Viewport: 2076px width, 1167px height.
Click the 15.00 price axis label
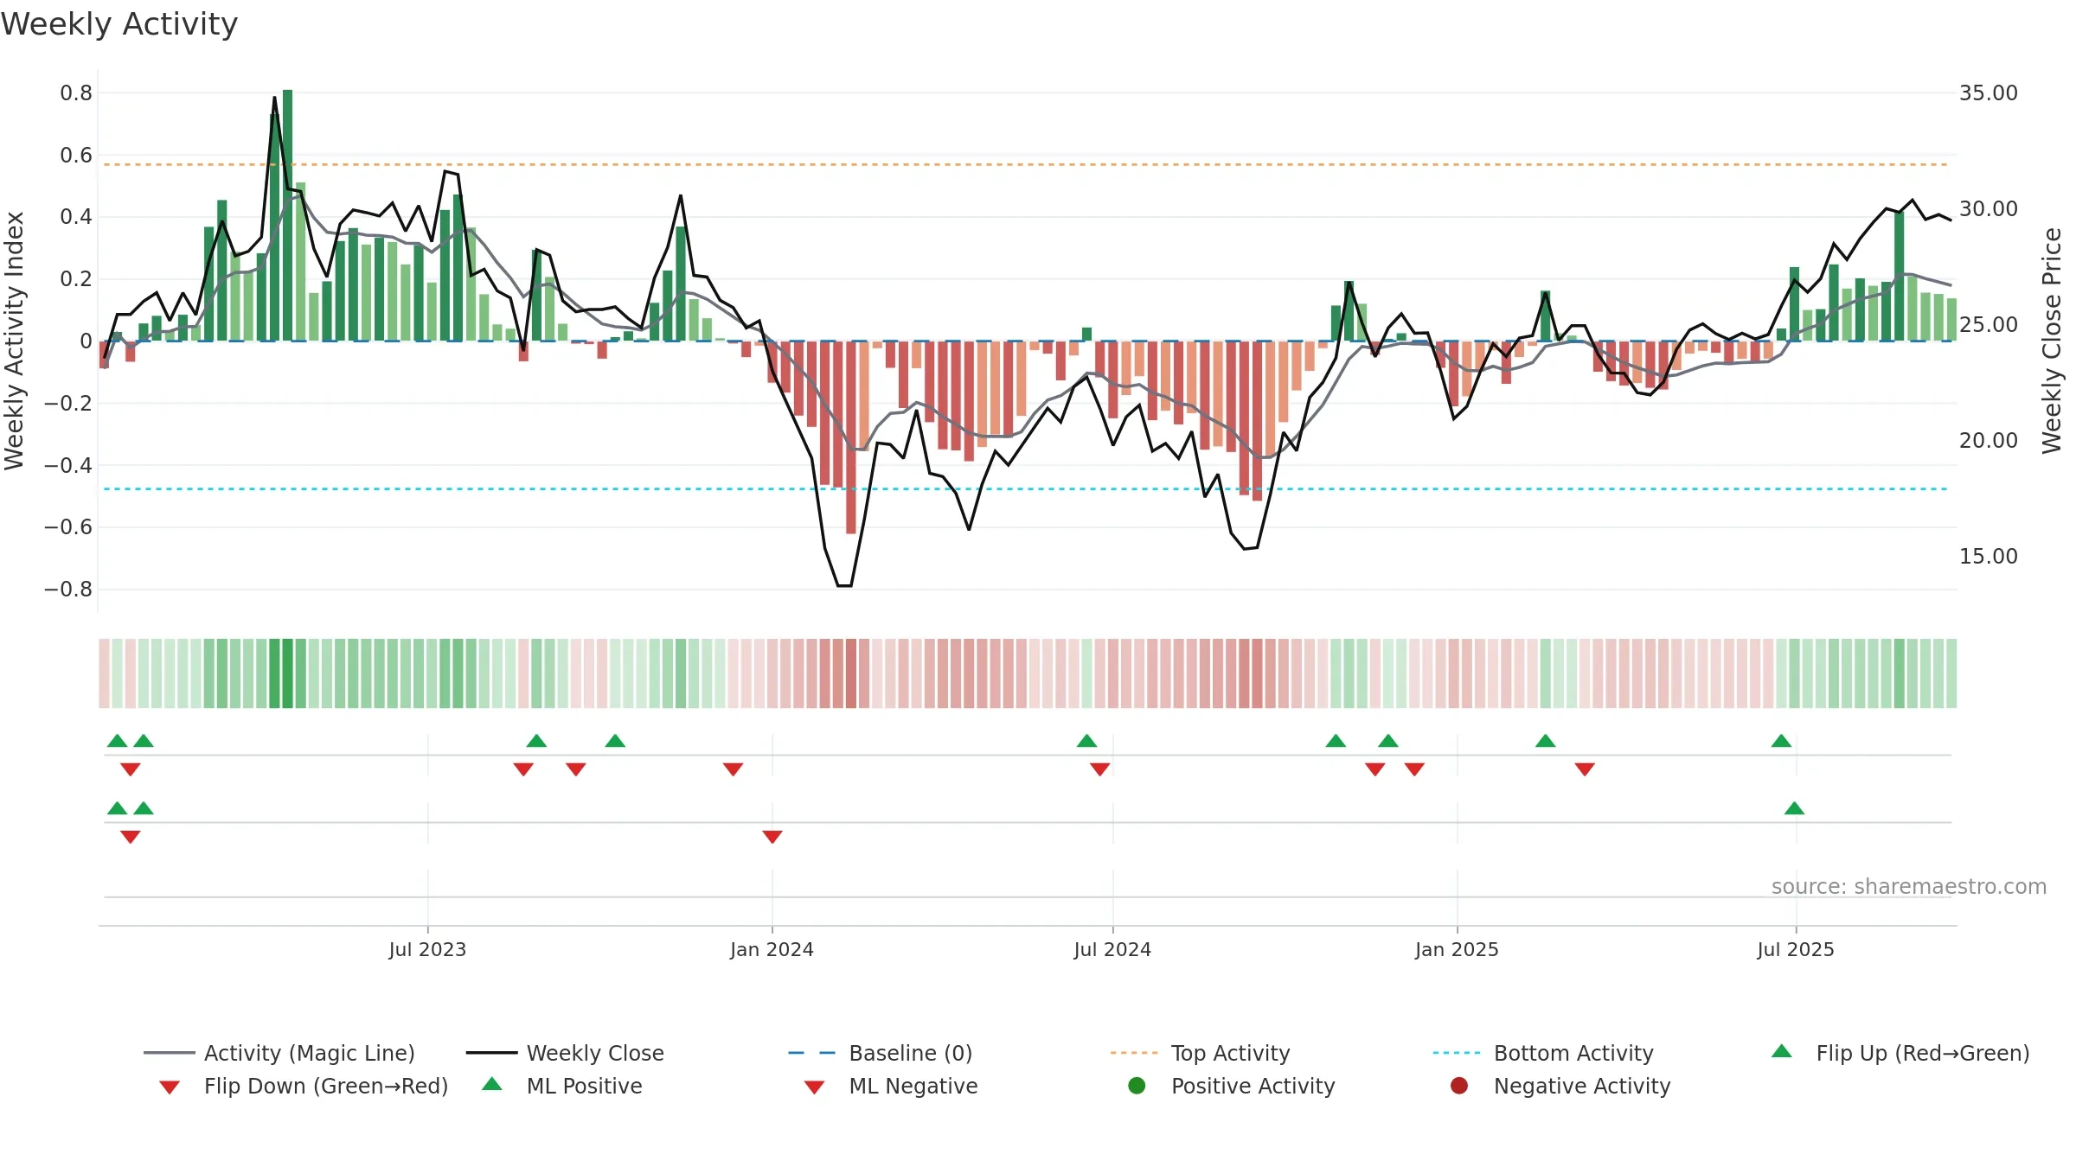coord(1989,557)
